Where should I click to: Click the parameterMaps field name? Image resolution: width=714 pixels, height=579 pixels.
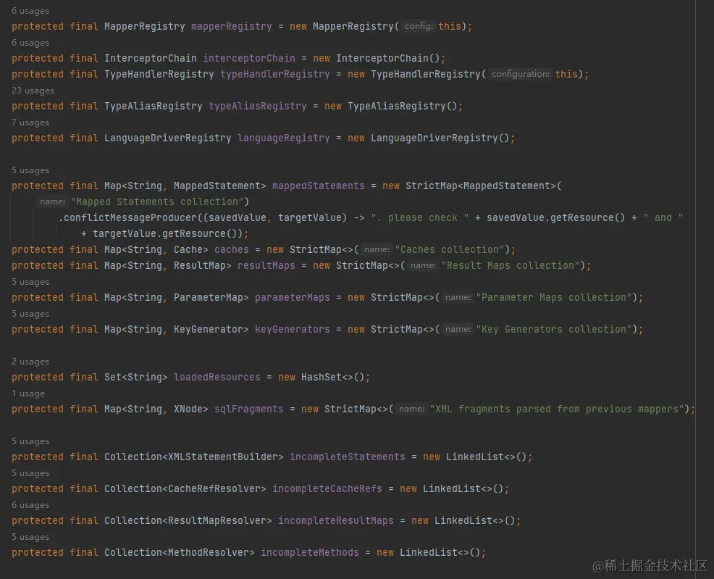tap(292, 298)
